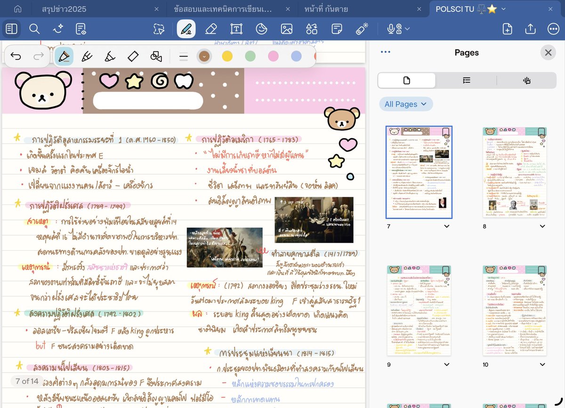Open the share export icon

click(x=531, y=29)
